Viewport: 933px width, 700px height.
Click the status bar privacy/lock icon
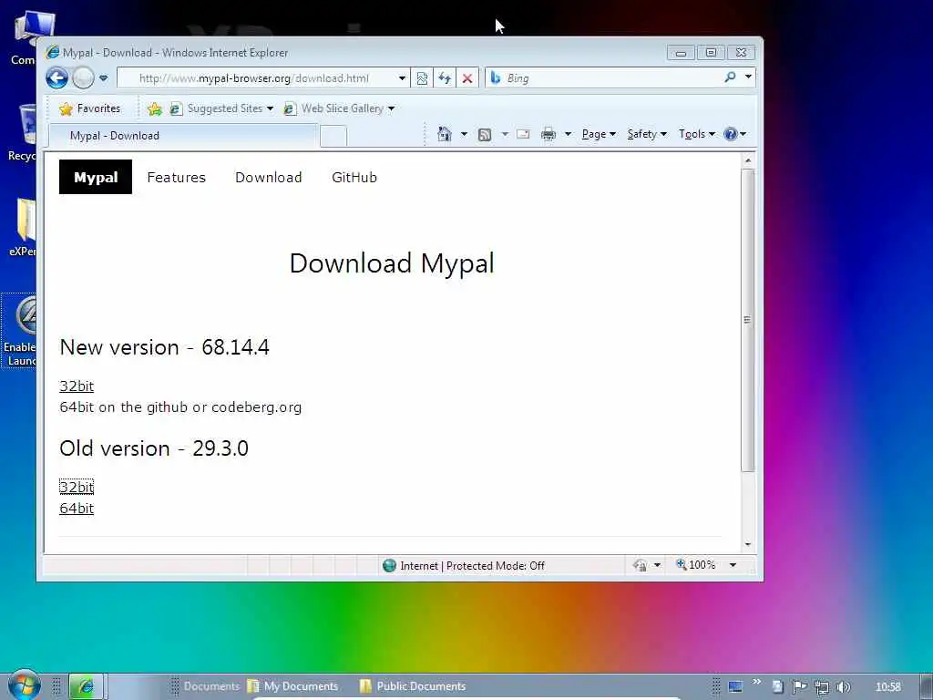pyautogui.click(x=641, y=565)
